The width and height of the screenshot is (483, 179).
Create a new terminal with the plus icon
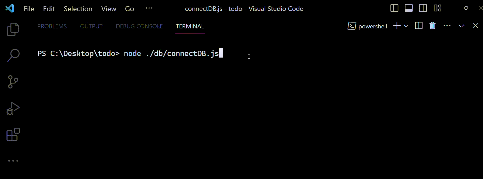pyautogui.click(x=396, y=26)
